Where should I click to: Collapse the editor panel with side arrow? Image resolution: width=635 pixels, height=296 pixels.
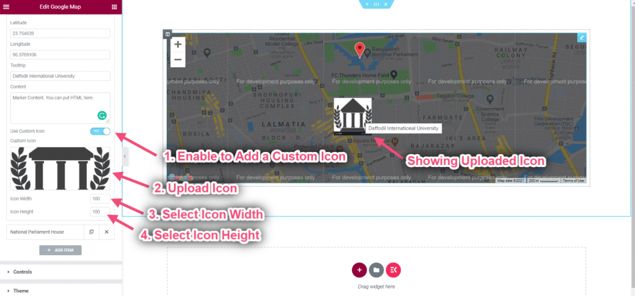[125, 156]
